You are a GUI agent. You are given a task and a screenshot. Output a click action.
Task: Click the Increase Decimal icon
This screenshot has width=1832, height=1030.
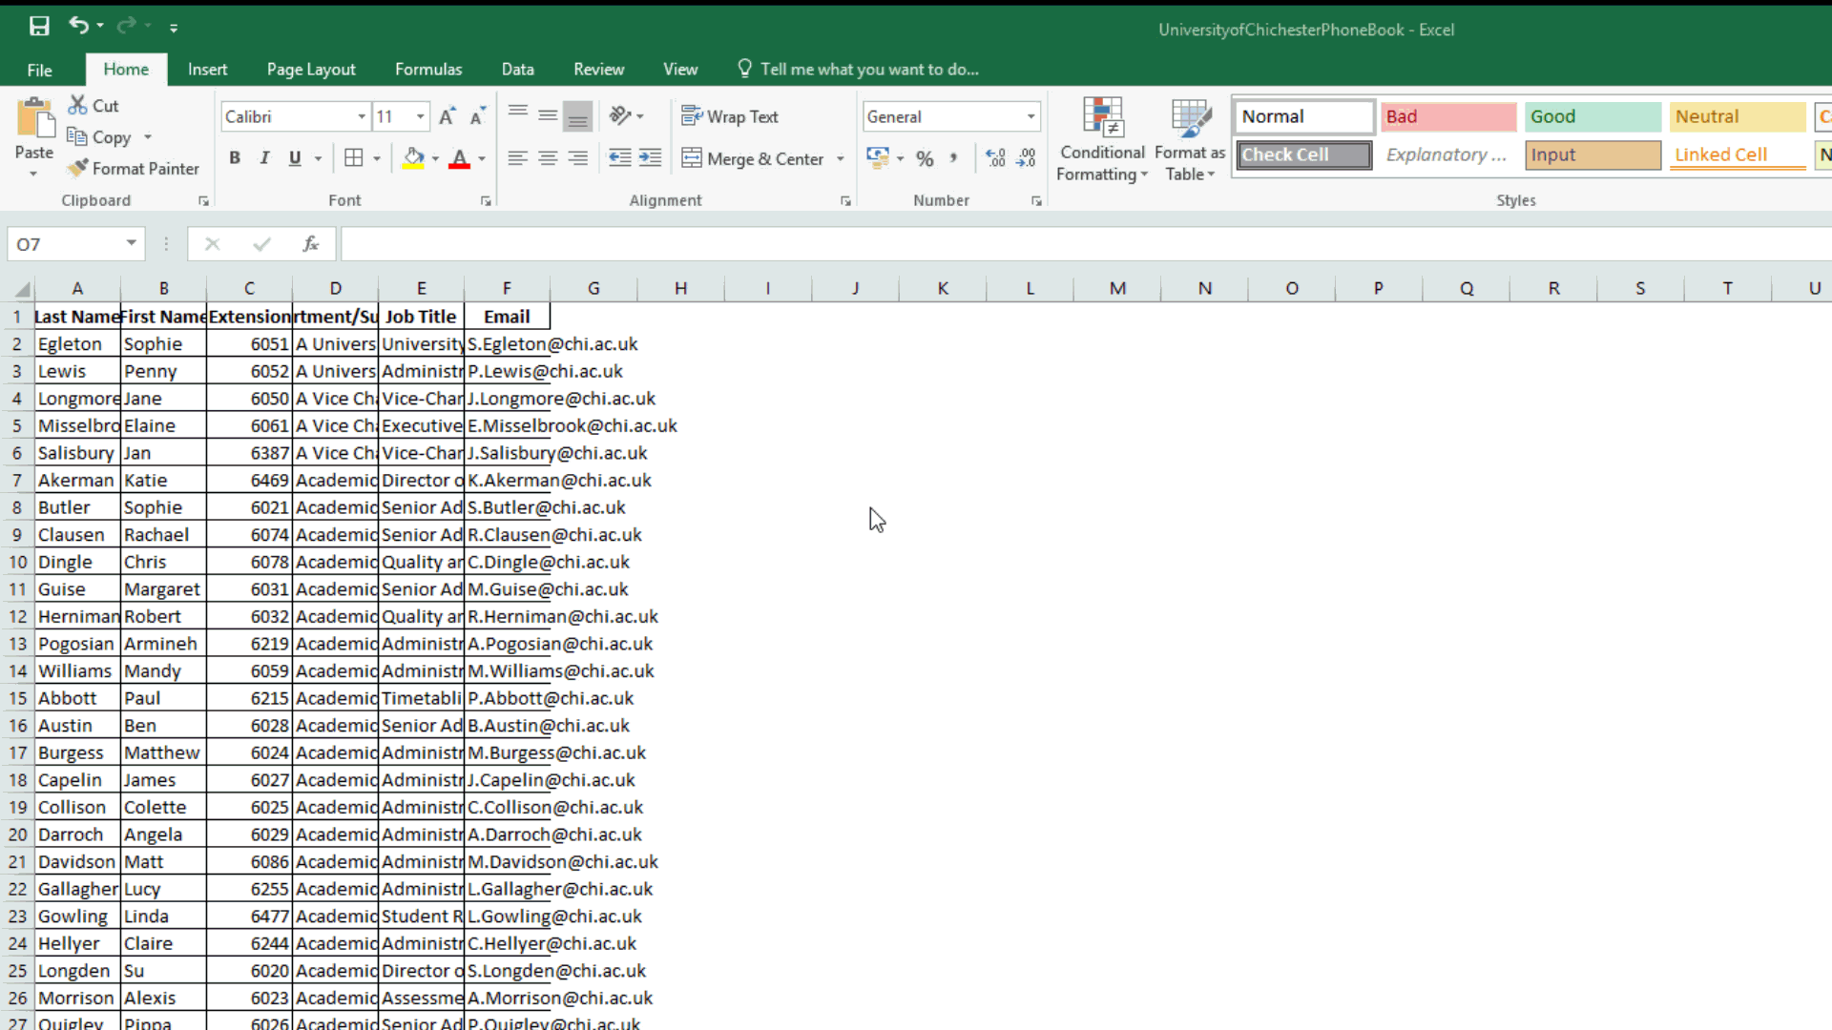[x=995, y=158]
